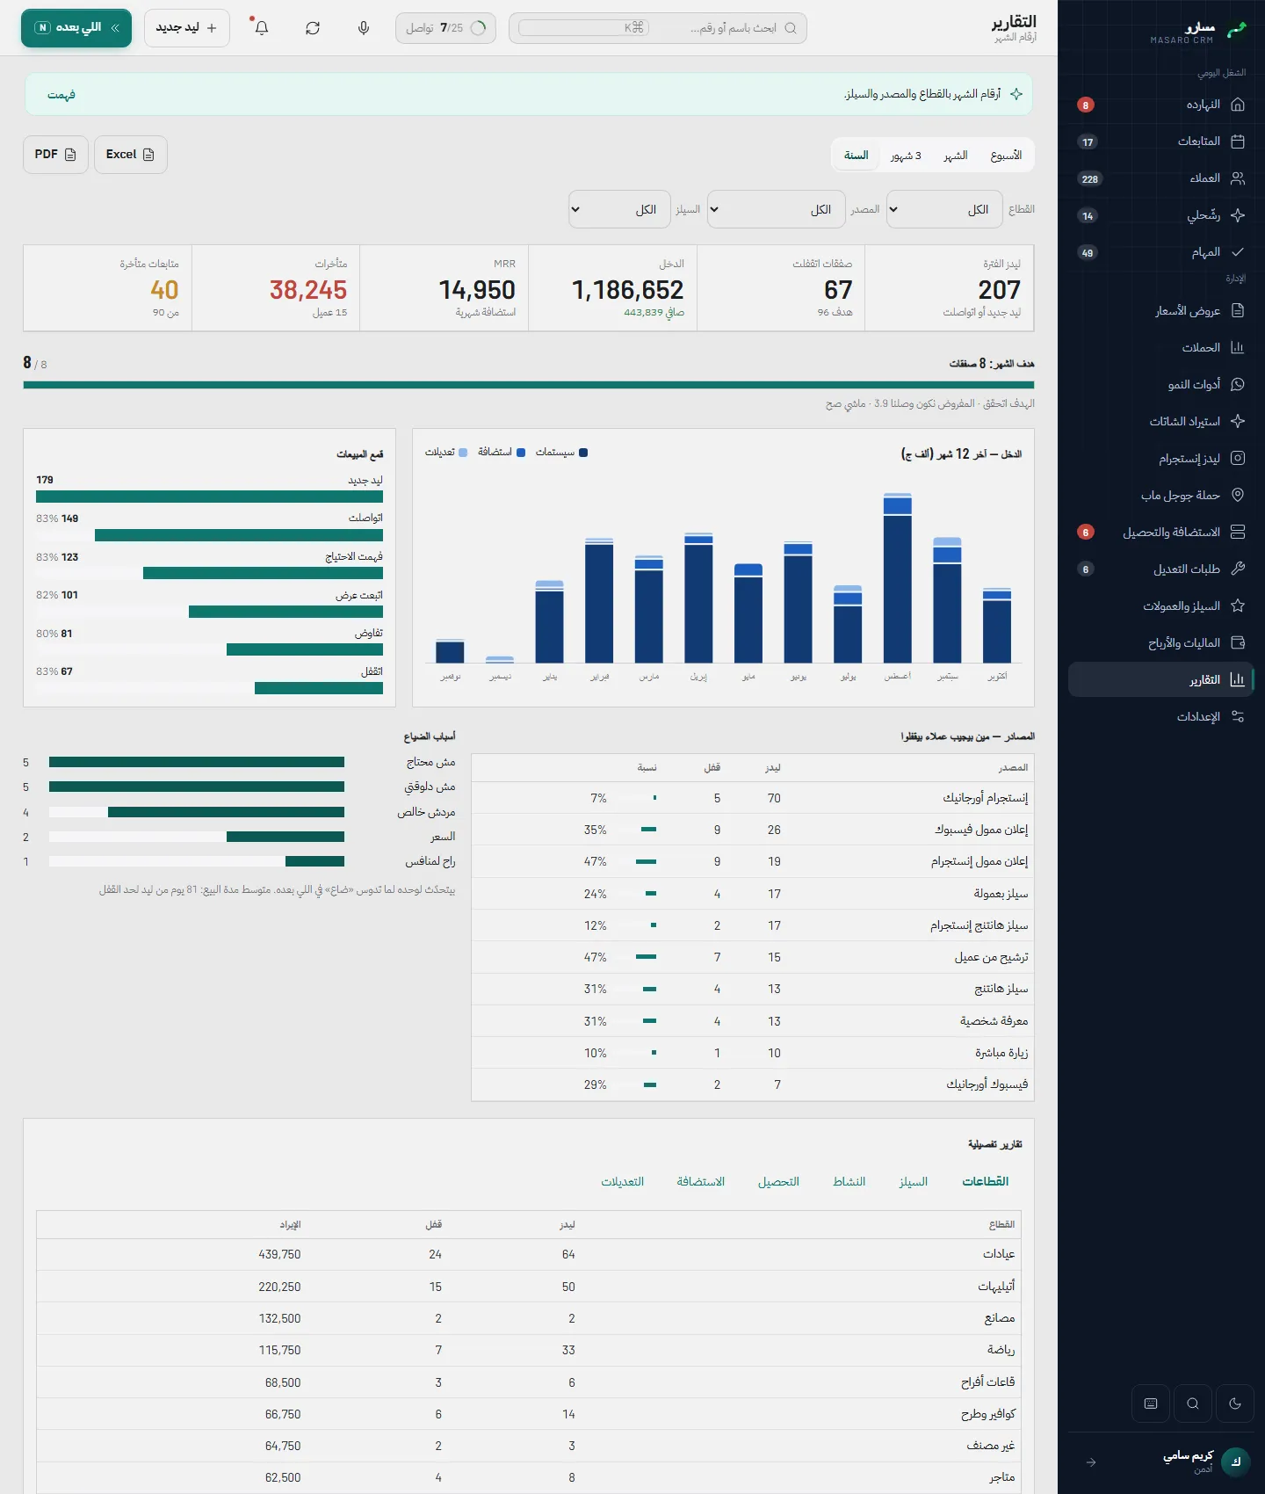The width and height of the screenshot is (1265, 1494).
Task: Dismiss the banner with فهمت
Action: [x=61, y=95]
